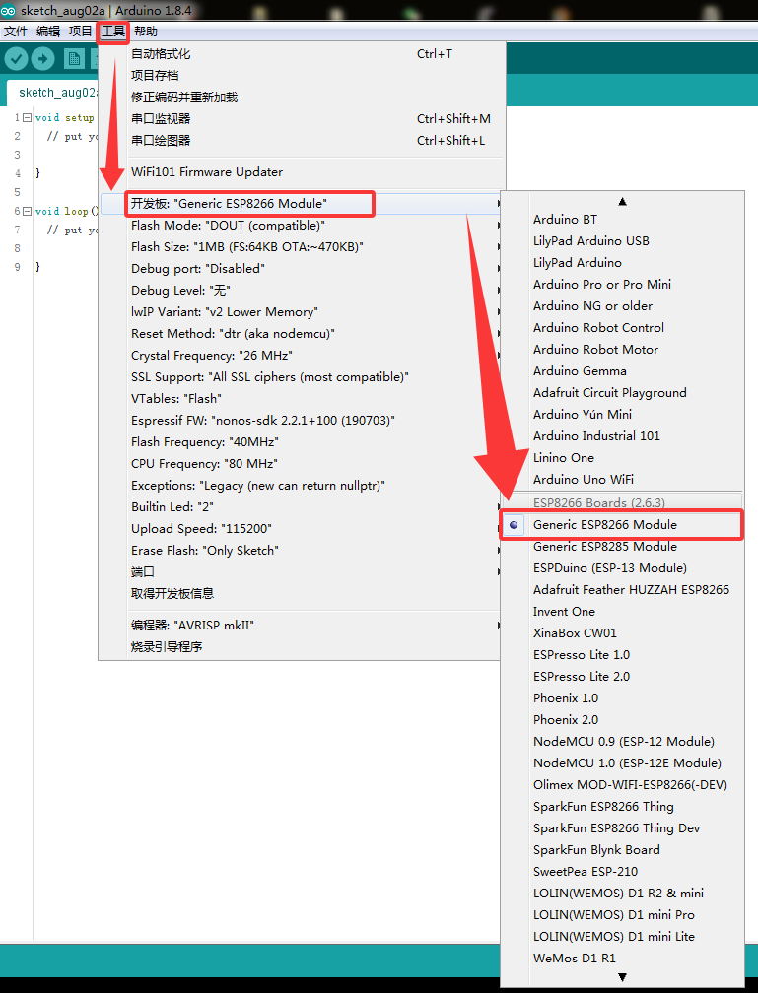This screenshot has width=758, height=993.
Task: Select LilyPad Arduino USB board
Action: [622, 240]
